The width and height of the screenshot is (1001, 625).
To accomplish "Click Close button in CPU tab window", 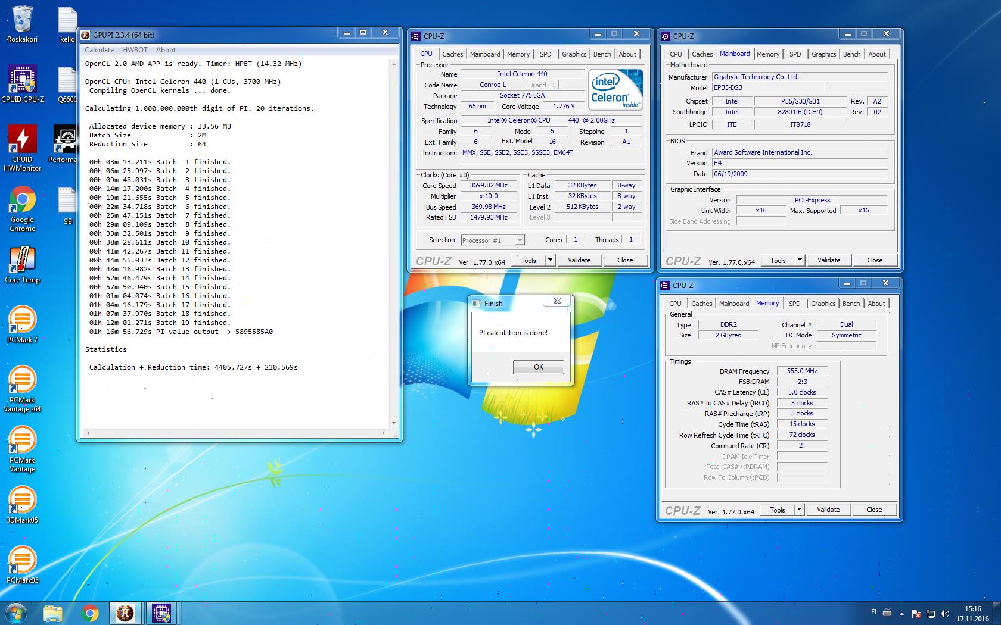I will (x=625, y=260).
